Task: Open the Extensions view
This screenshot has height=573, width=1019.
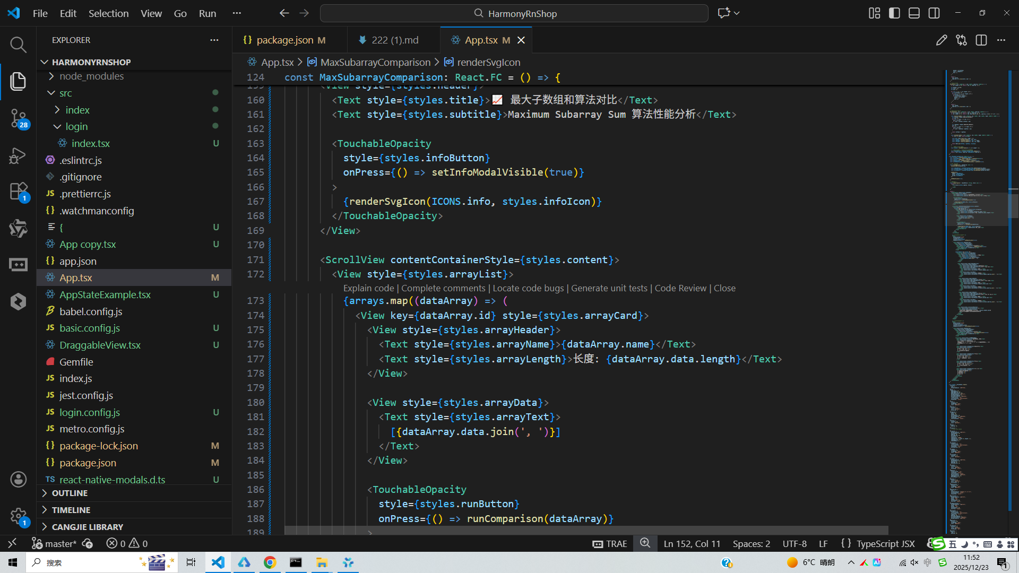Action: [18, 191]
